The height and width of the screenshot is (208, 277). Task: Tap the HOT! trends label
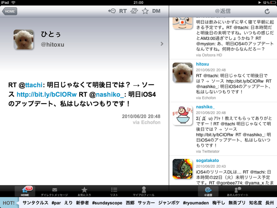pos(9,203)
